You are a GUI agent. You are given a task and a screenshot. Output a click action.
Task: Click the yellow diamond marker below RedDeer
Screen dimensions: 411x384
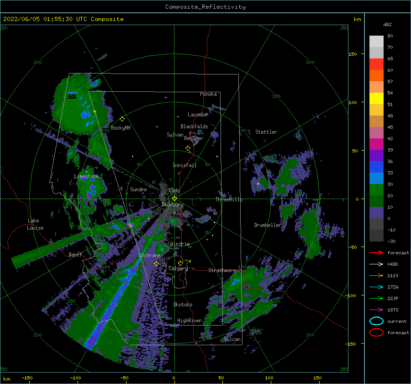[x=188, y=148]
